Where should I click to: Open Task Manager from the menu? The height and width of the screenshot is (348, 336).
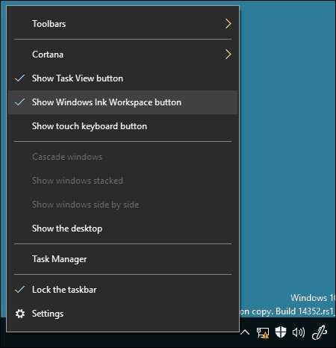pyautogui.click(x=122, y=259)
